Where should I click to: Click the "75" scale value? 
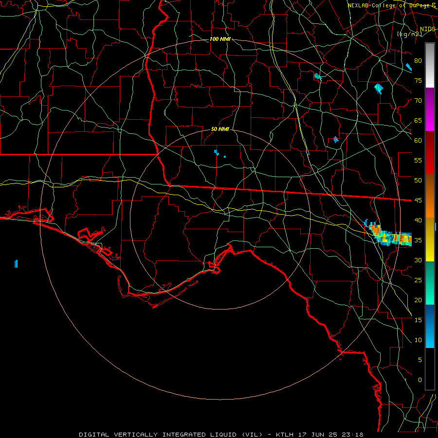click(x=418, y=81)
